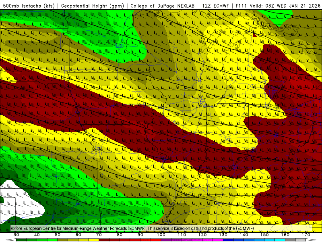Click the 'Geopotential Height (gpm)' title label

[x=93, y=6]
